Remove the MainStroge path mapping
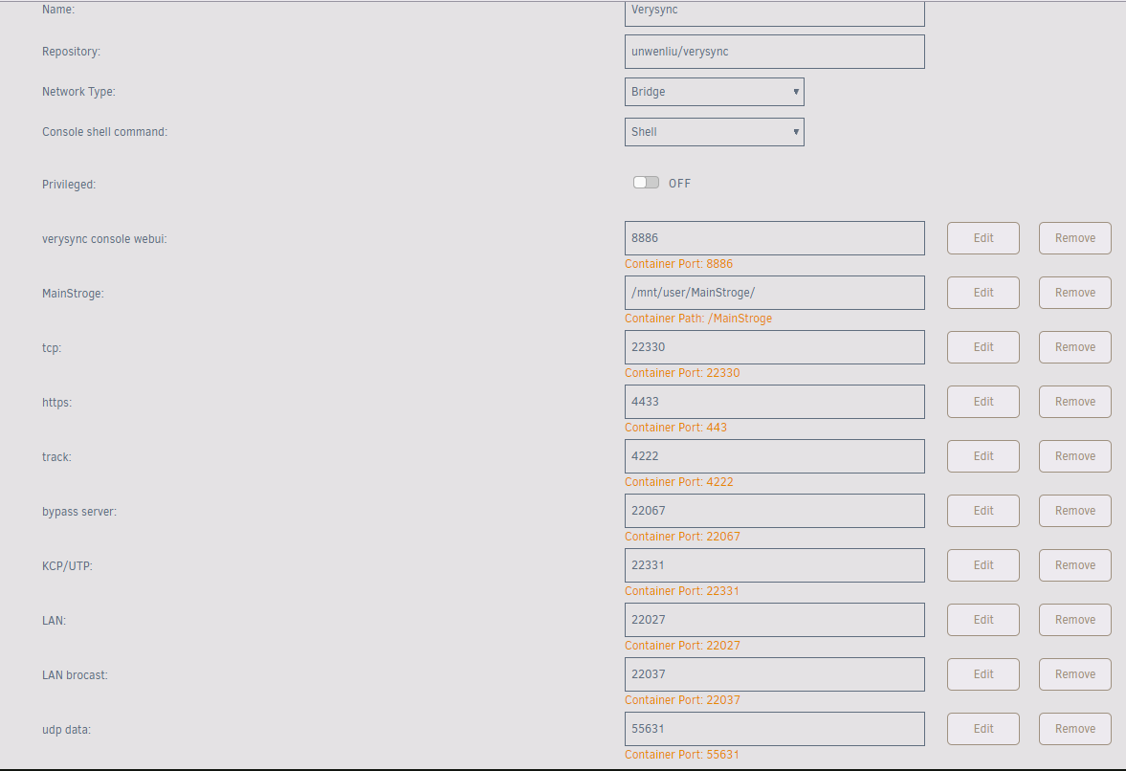 coord(1074,293)
